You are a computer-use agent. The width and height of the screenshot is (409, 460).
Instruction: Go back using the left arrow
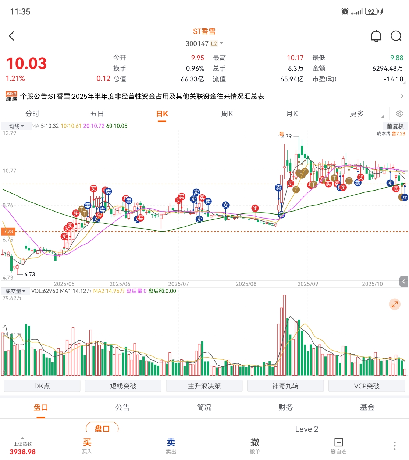point(11,36)
